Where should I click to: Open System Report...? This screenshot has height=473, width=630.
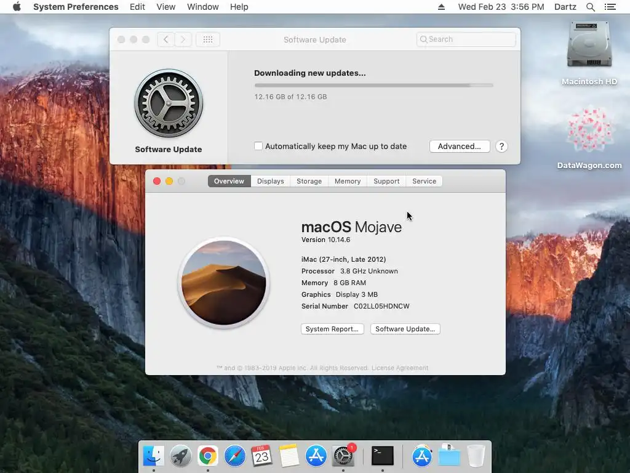coord(332,329)
